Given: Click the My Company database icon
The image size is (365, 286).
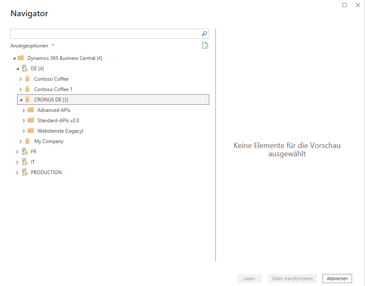Looking at the screenshot, I should [x=27, y=141].
